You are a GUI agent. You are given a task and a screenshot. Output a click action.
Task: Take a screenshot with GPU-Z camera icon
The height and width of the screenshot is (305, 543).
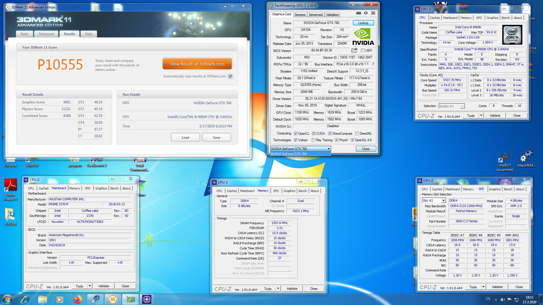[358, 13]
